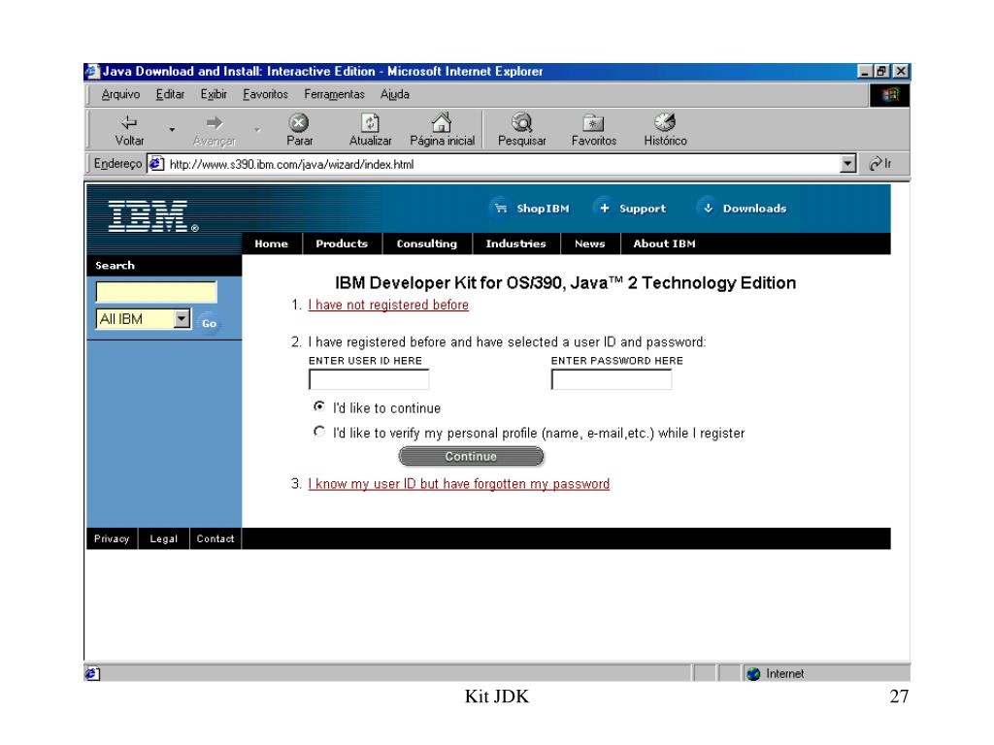The height and width of the screenshot is (745, 994).
Task: Open the Support link
Action: [643, 209]
